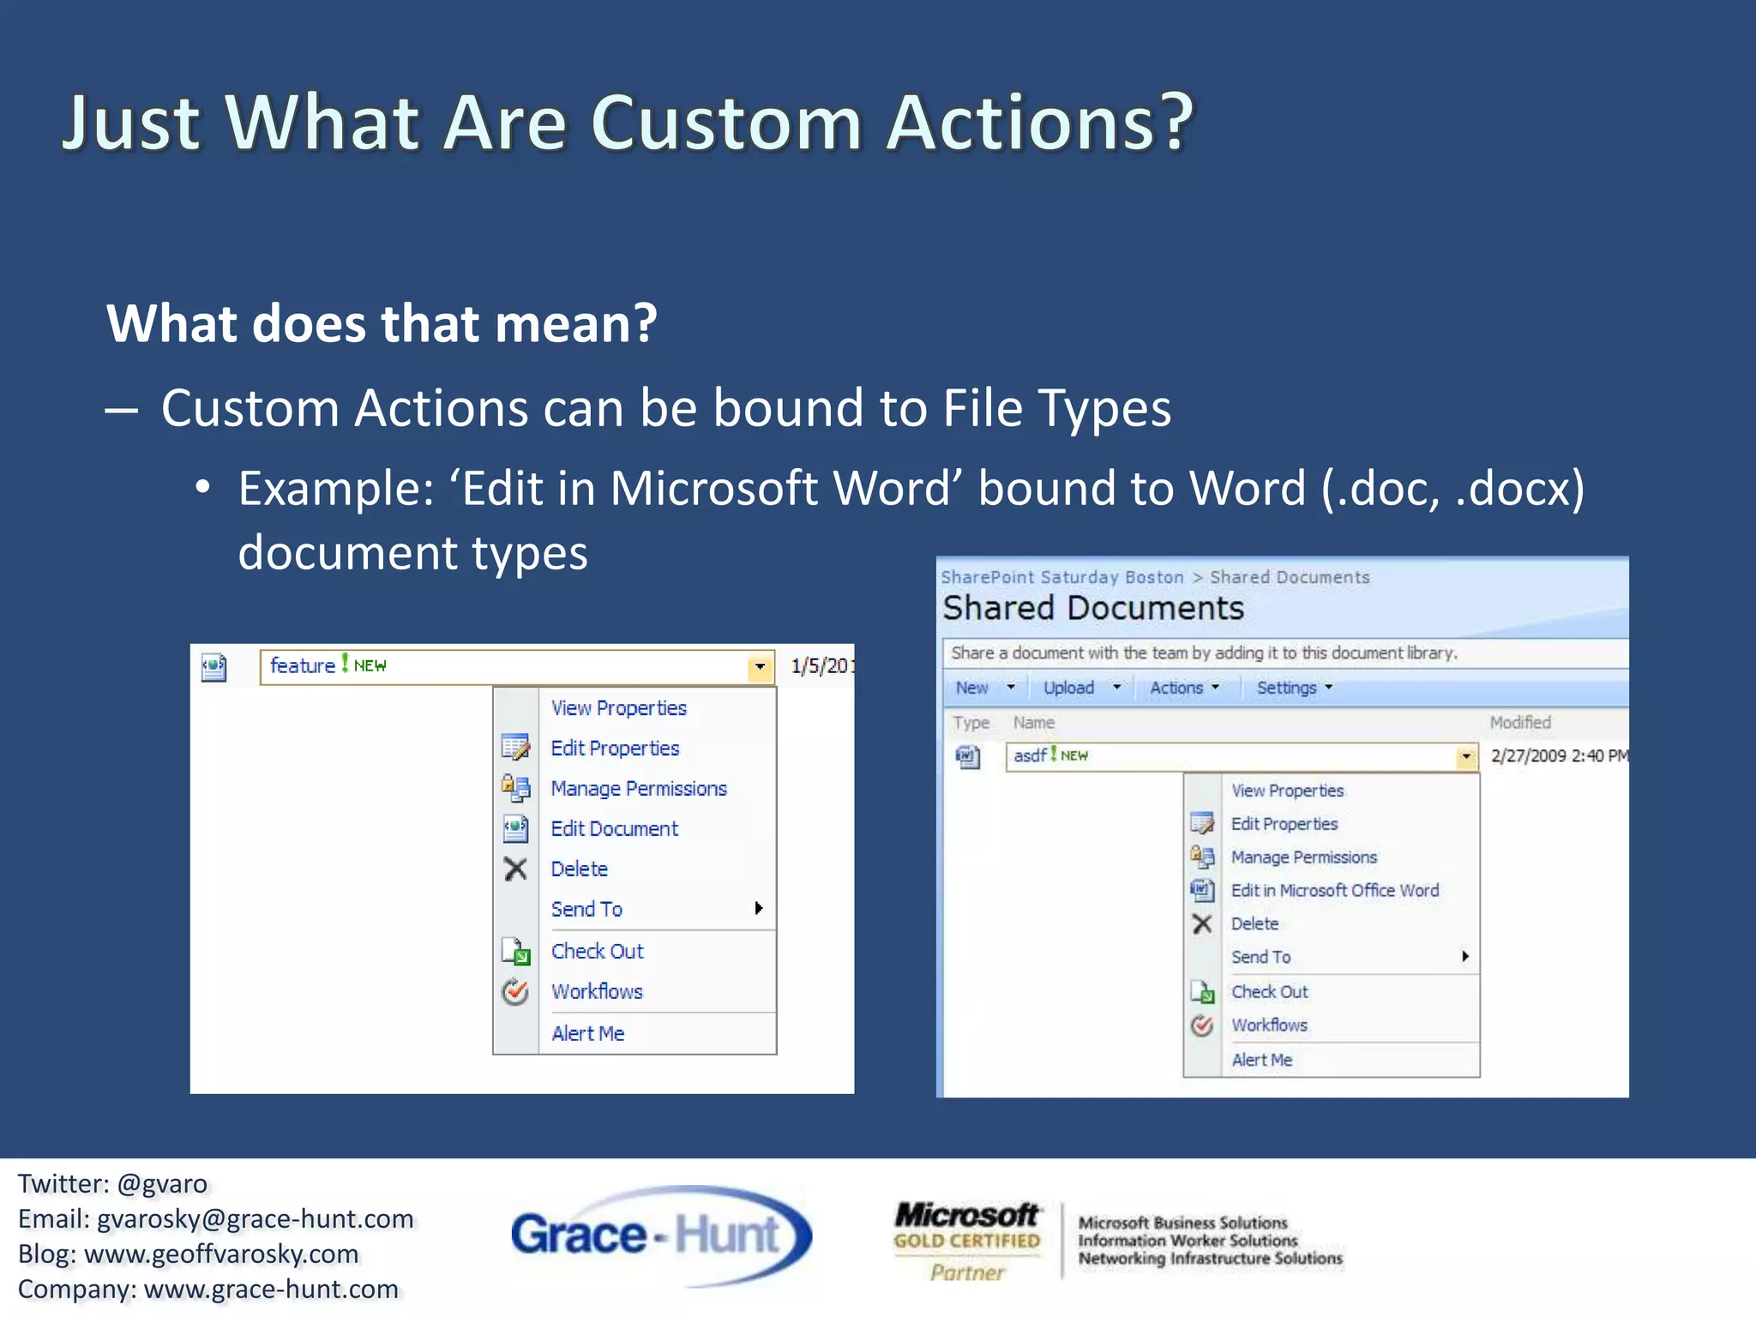Click Edit Properties icon in asdf menu
The image size is (1756, 1317).
click(1202, 823)
